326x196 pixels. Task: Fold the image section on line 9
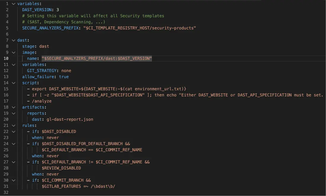coord(13,52)
